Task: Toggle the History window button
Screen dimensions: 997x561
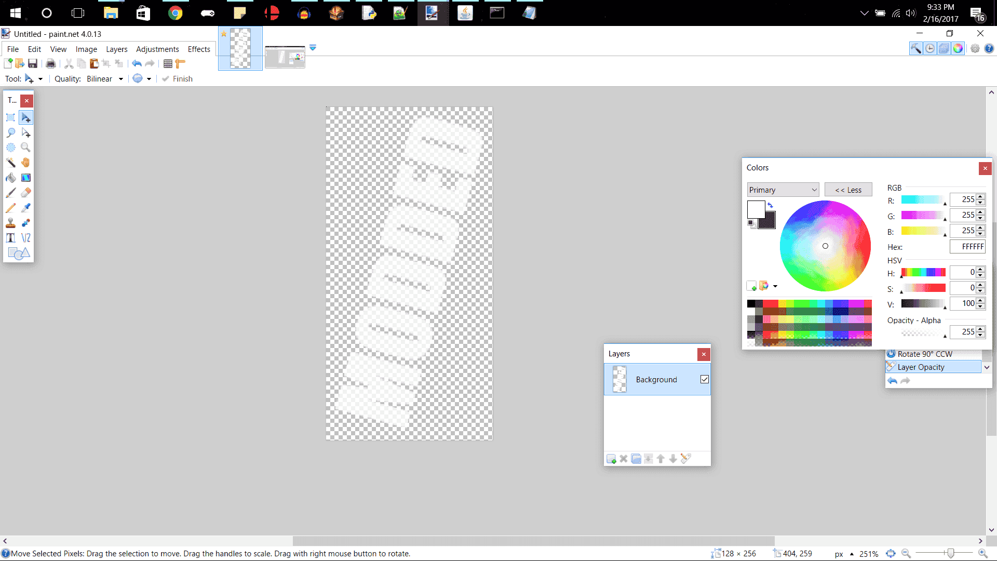Action: (930, 48)
